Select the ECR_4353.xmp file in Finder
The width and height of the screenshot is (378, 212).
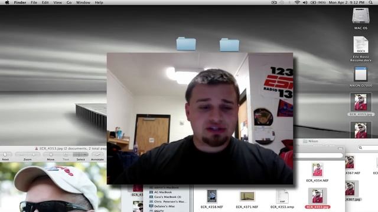point(282,199)
